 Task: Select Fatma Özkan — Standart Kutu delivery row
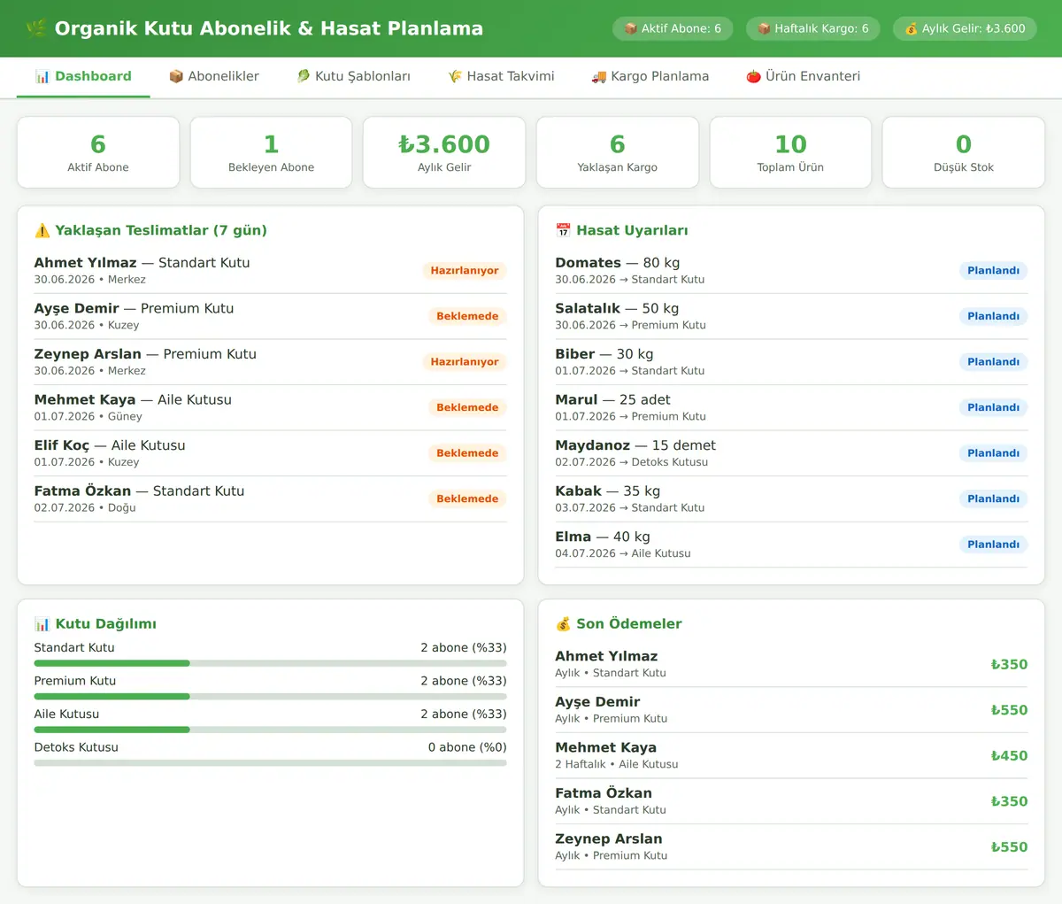click(270, 498)
